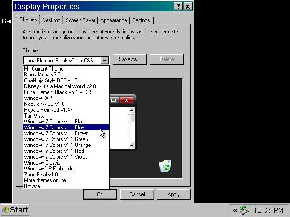The height and width of the screenshot is (217, 290).
Task: Click the Recycle Bin icon in theme preview
Action: (165, 166)
